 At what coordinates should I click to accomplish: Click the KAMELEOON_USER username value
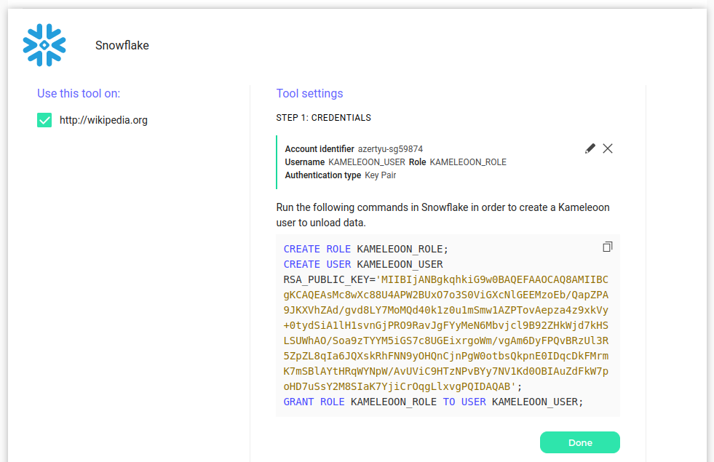pos(367,162)
